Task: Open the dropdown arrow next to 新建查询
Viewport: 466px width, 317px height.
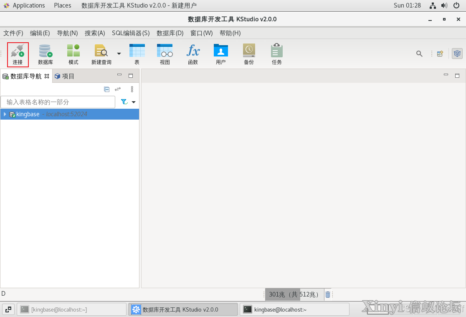Action: [119, 54]
